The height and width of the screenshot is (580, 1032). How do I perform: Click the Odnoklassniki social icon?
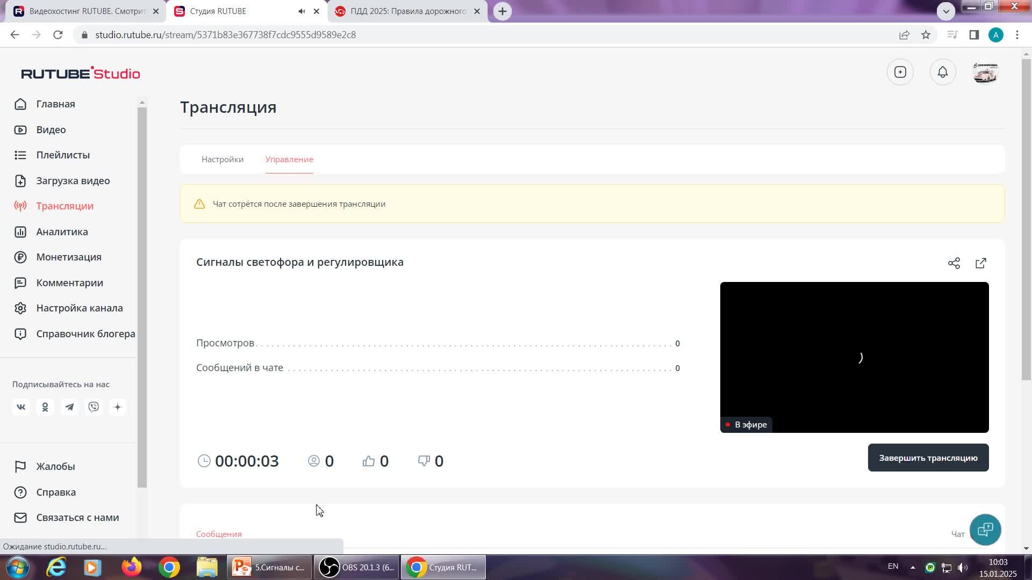[x=45, y=407]
